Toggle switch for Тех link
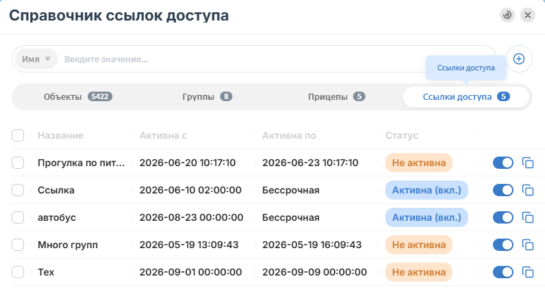Image resolution: width=545 pixels, height=296 pixels. click(503, 272)
